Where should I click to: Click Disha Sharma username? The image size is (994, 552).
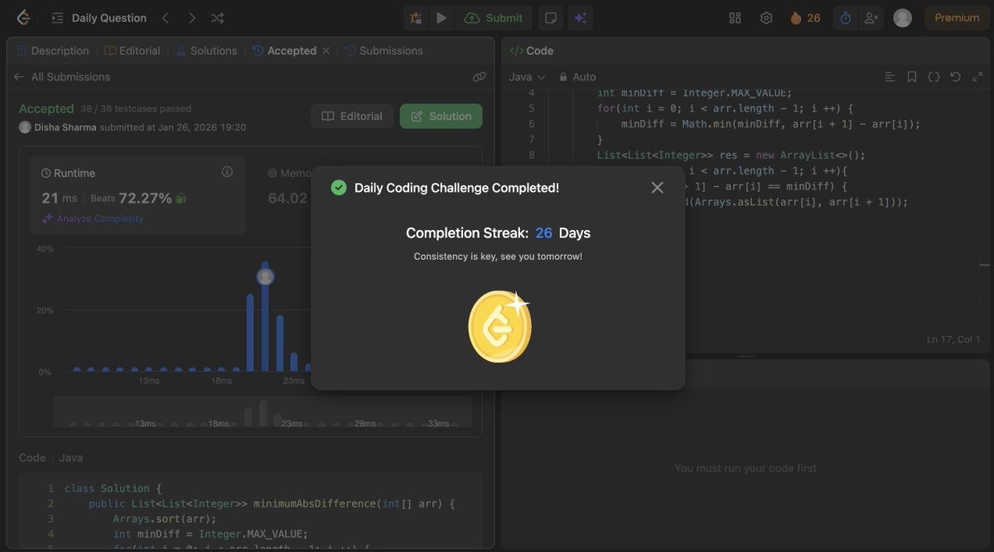65,127
